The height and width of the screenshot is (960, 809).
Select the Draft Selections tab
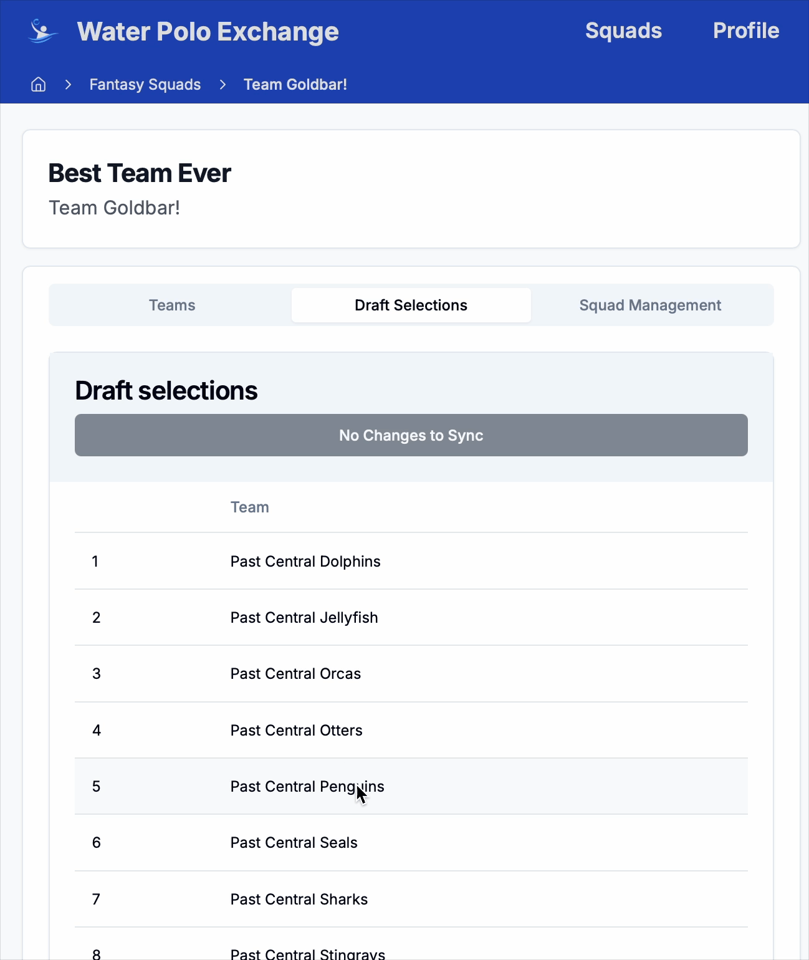(411, 305)
